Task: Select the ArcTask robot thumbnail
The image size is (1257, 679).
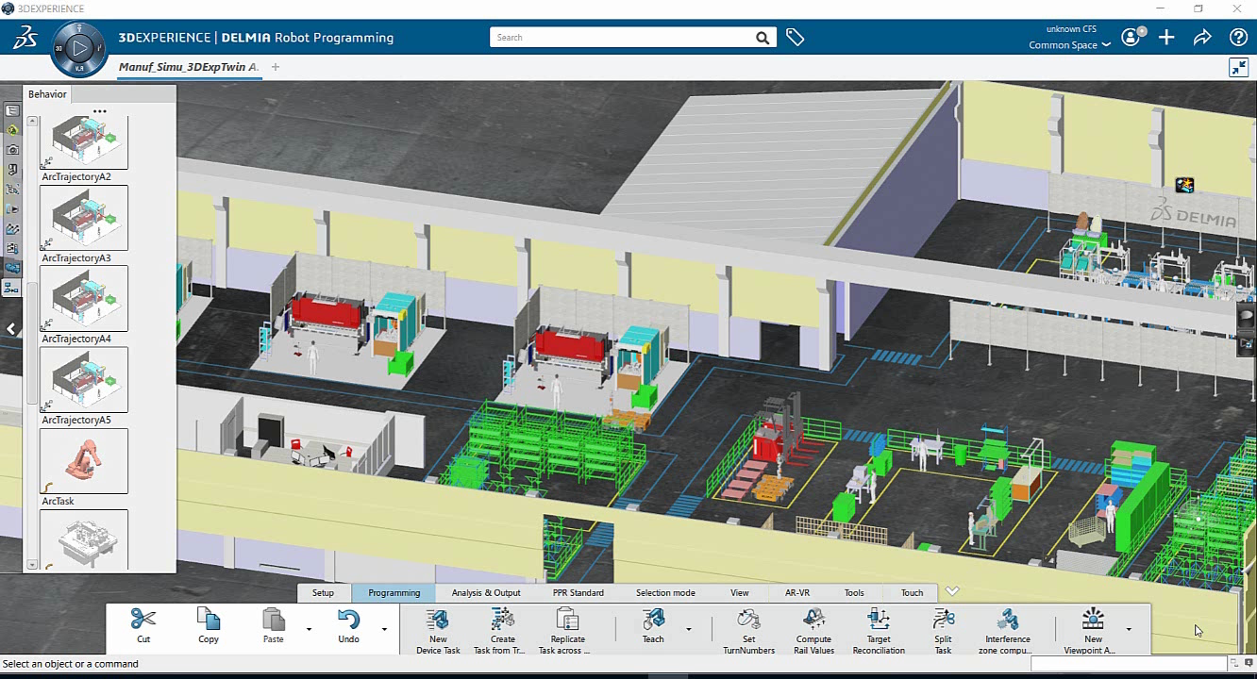Action: pyautogui.click(x=84, y=461)
